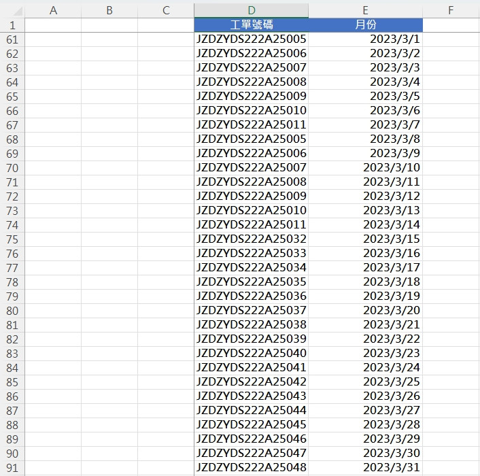
Task: Select column A header
Action: click(53, 10)
